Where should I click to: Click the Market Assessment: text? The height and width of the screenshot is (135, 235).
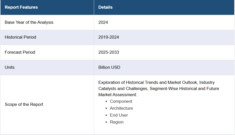pyautogui.click(x=118, y=95)
